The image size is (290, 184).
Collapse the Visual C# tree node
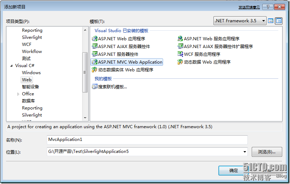(11, 66)
